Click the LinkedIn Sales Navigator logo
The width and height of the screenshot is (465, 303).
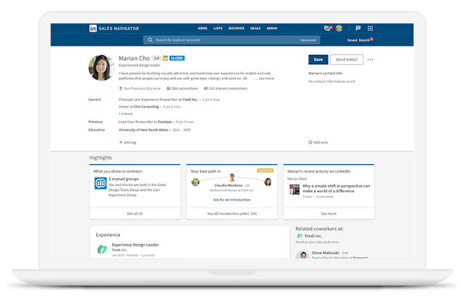click(x=114, y=29)
